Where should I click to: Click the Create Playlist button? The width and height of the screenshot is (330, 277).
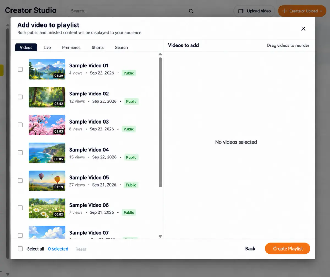(x=288, y=249)
